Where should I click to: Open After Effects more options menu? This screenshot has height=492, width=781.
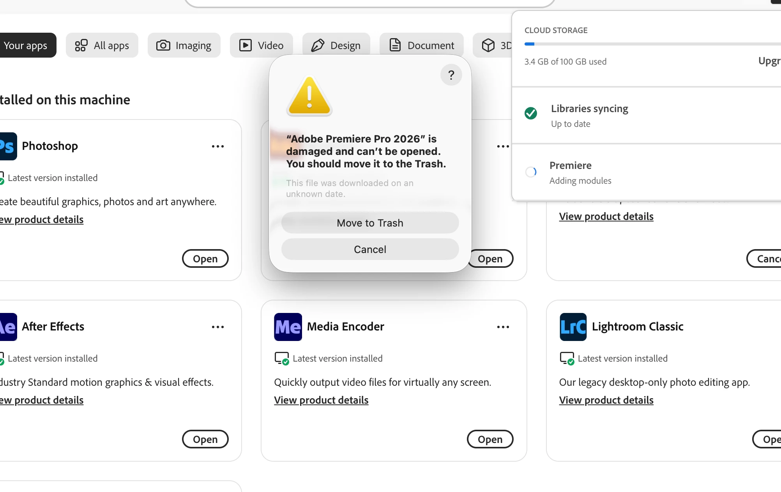pyautogui.click(x=218, y=327)
